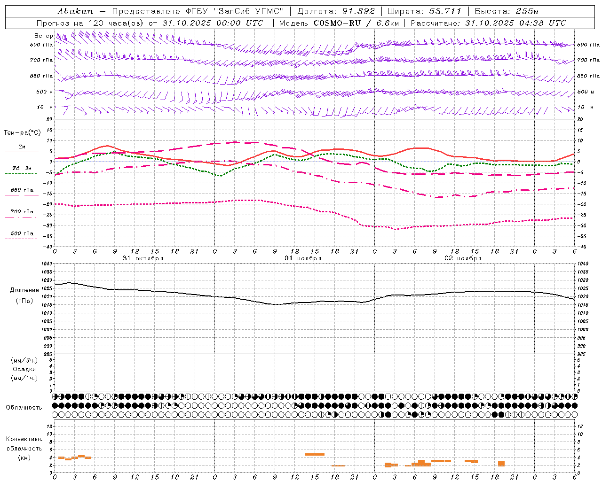The height and width of the screenshot is (481, 602).
Task: Click the orange convective bar near 5 km on 01 ноября
Action: tap(315, 454)
